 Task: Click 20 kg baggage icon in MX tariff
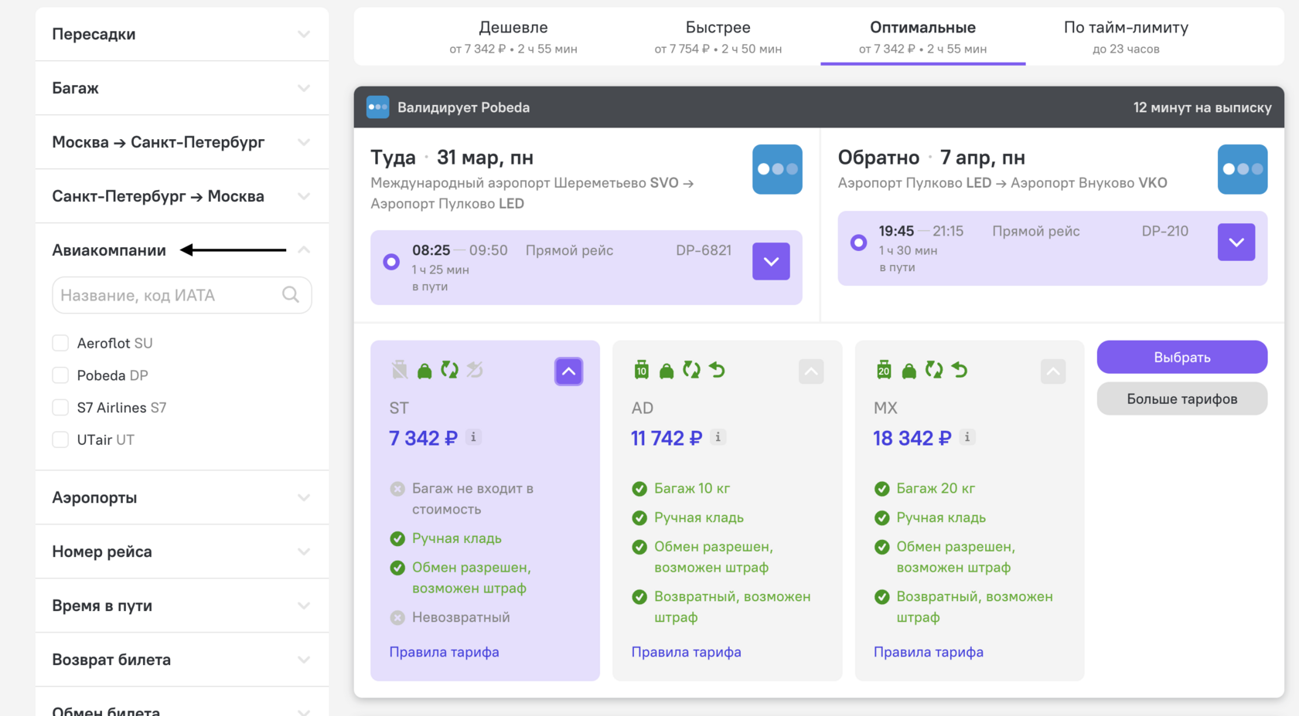pyautogui.click(x=884, y=370)
